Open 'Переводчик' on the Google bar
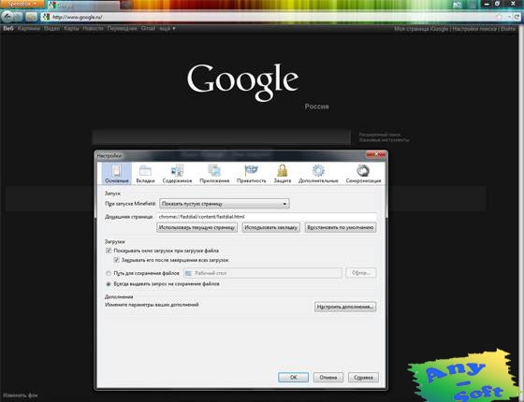 tap(122, 29)
